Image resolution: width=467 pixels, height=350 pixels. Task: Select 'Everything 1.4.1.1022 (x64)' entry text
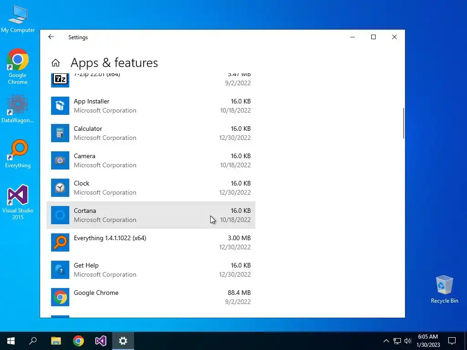(x=110, y=238)
